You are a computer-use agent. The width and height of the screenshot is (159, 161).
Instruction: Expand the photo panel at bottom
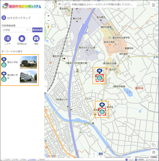tap(101, 155)
